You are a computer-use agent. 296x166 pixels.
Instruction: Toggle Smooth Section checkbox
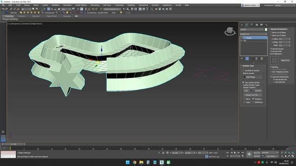(x=271, y=49)
